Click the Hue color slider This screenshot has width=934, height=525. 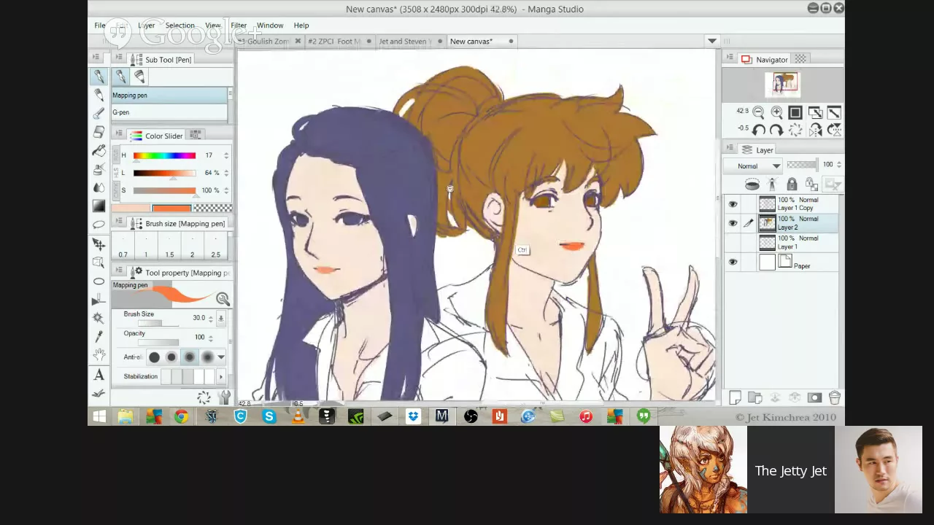tap(164, 155)
